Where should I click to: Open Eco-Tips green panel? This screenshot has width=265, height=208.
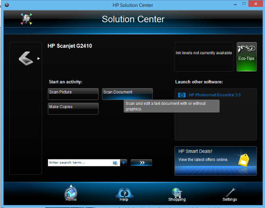pos(246,57)
